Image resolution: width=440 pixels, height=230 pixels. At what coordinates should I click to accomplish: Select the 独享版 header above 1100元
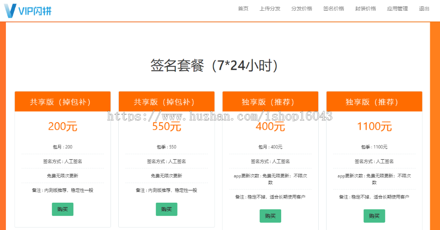tap(374, 102)
